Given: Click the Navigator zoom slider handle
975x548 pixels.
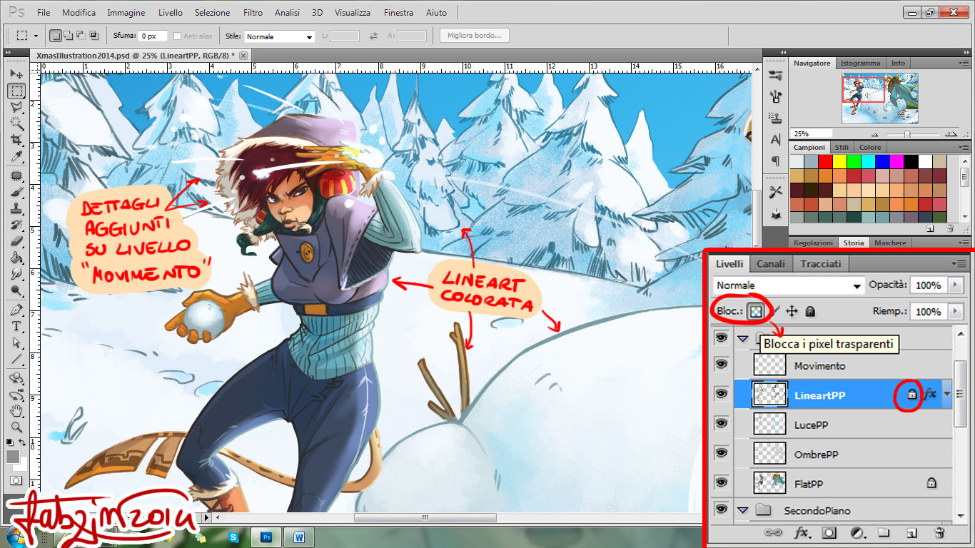Looking at the screenshot, I should pos(907,134).
